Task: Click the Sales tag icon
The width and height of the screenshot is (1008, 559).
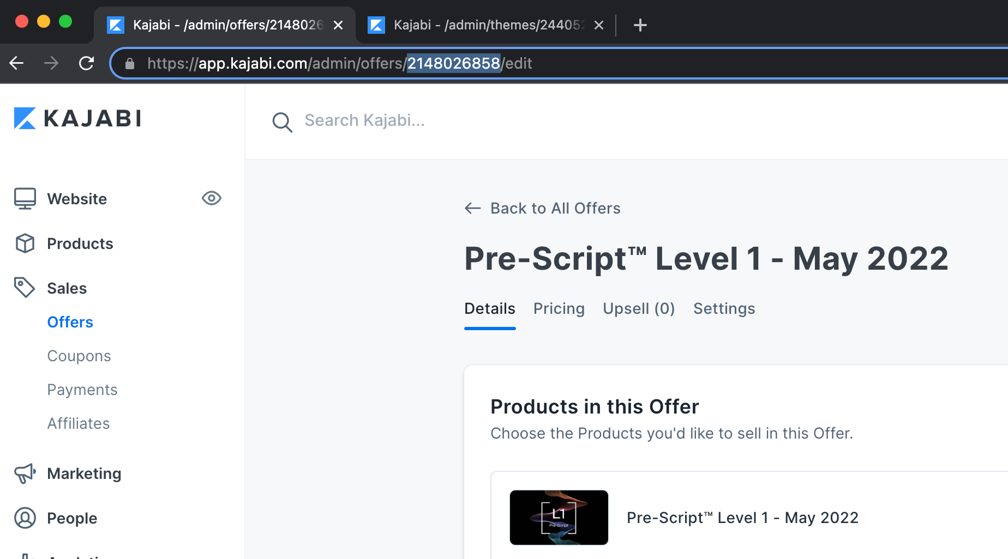Action: click(25, 288)
